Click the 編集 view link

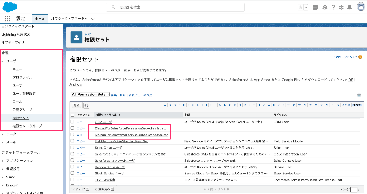[114, 95]
